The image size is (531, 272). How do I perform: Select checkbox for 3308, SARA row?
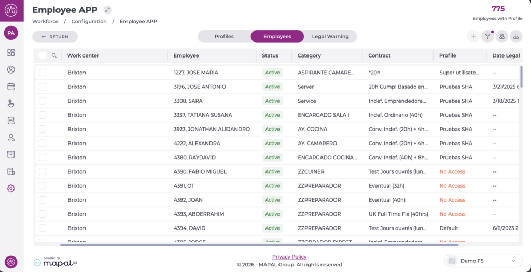pyautogui.click(x=43, y=101)
